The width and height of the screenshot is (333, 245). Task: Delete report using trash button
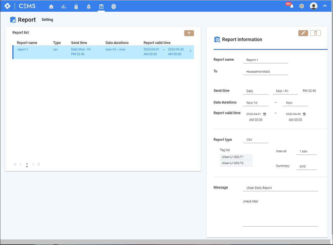coord(315,33)
